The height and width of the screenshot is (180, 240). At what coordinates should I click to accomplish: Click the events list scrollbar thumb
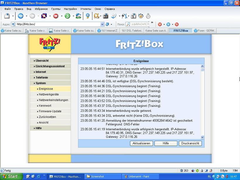click(202, 70)
